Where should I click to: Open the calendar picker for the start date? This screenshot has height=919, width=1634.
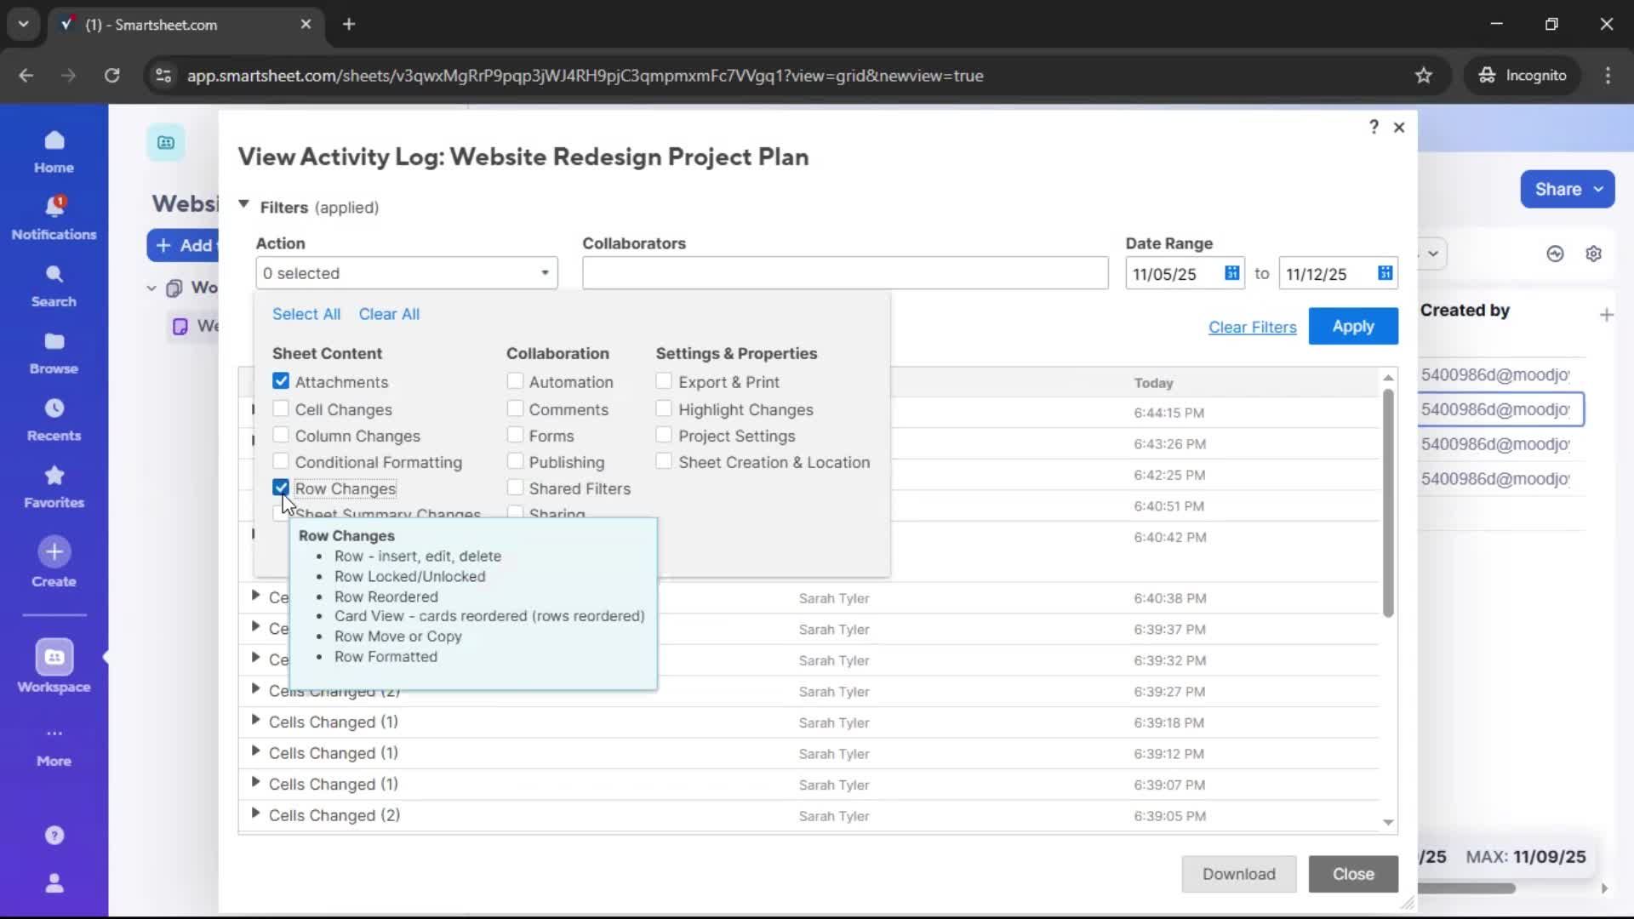[1231, 272]
